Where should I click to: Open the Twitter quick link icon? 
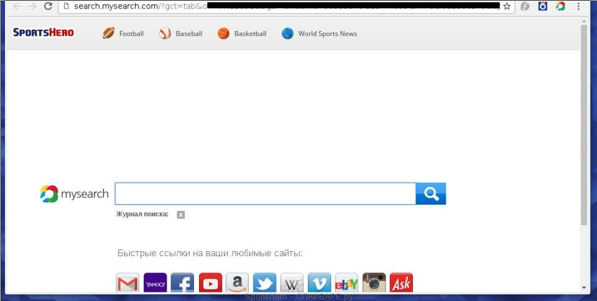click(264, 284)
